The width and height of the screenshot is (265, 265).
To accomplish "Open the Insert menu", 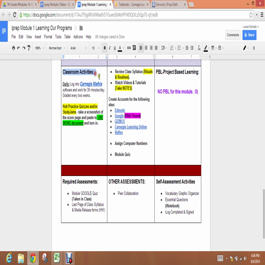I will (38, 37).
